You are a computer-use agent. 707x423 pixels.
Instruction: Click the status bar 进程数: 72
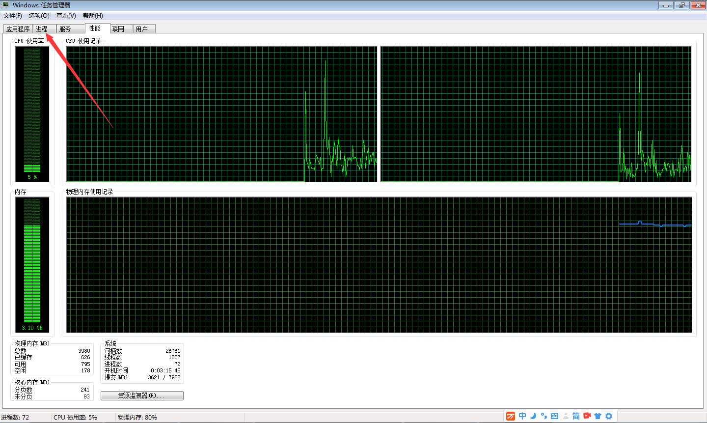coord(15,417)
